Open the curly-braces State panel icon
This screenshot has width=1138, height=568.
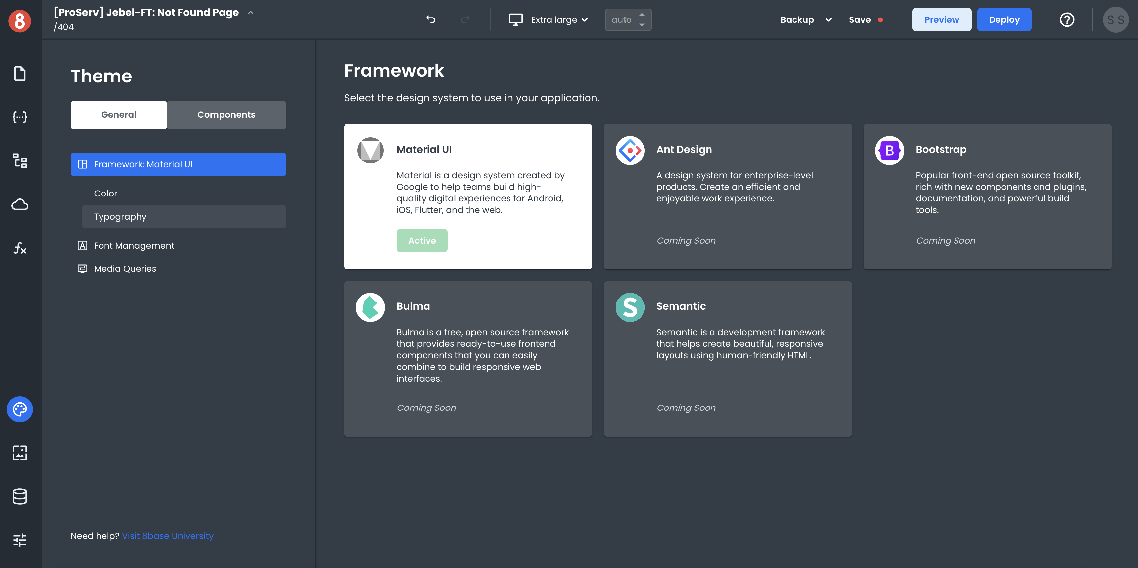(20, 117)
